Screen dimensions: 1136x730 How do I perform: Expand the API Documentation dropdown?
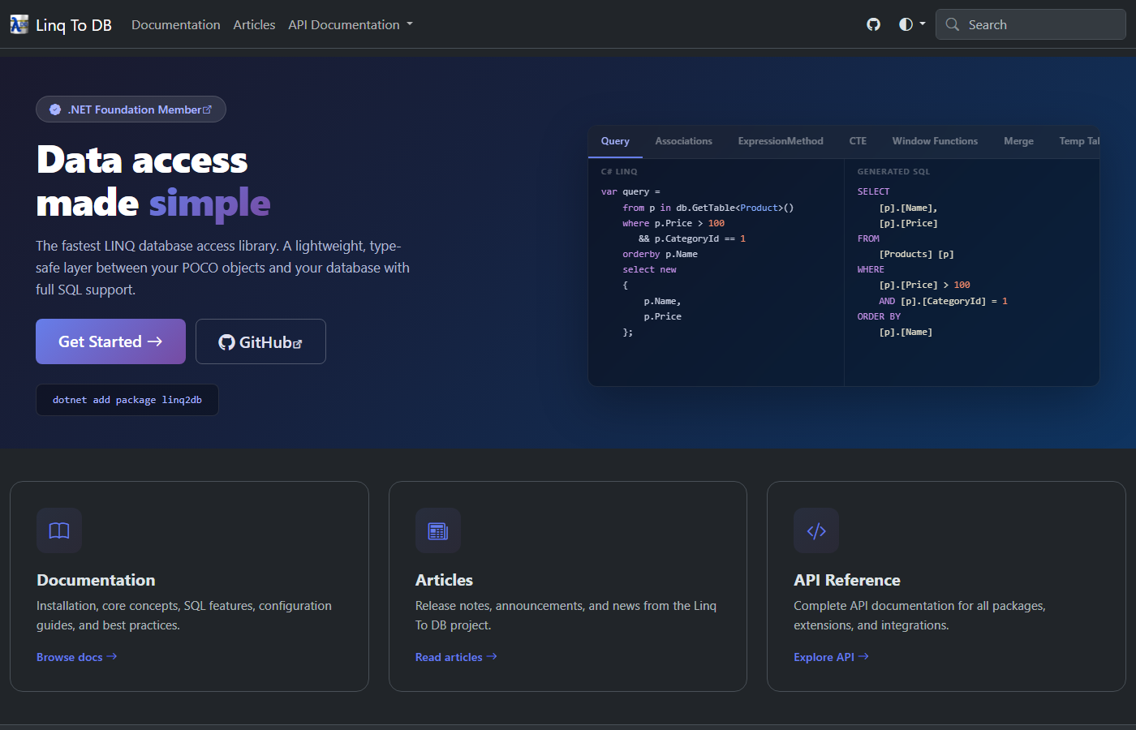351,24
